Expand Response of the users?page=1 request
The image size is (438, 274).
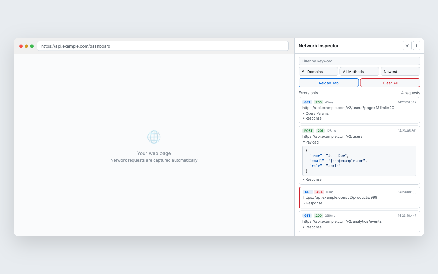[312, 118]
